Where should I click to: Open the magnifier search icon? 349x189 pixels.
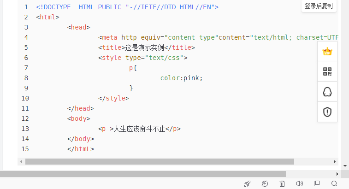tap(334, 183)
